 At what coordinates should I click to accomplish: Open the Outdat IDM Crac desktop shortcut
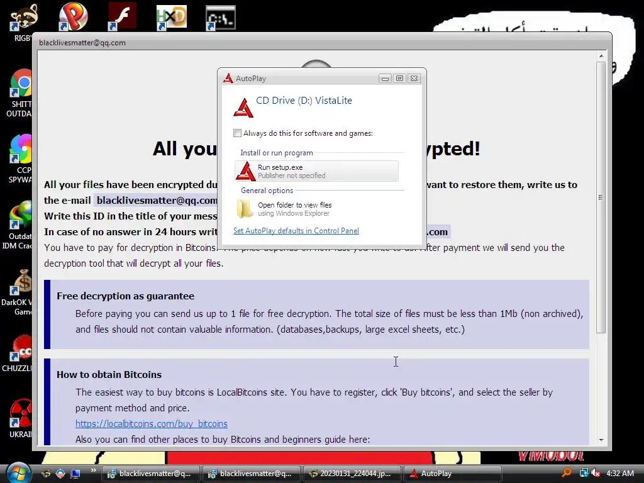18,225
